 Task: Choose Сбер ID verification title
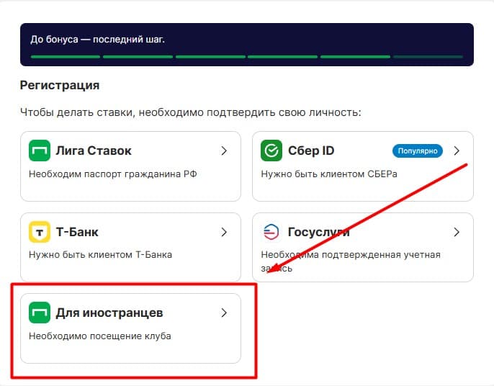pyautogui.click(x=311, y=151)
